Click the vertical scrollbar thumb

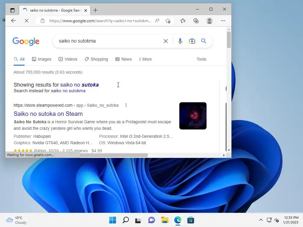[229, 40]
